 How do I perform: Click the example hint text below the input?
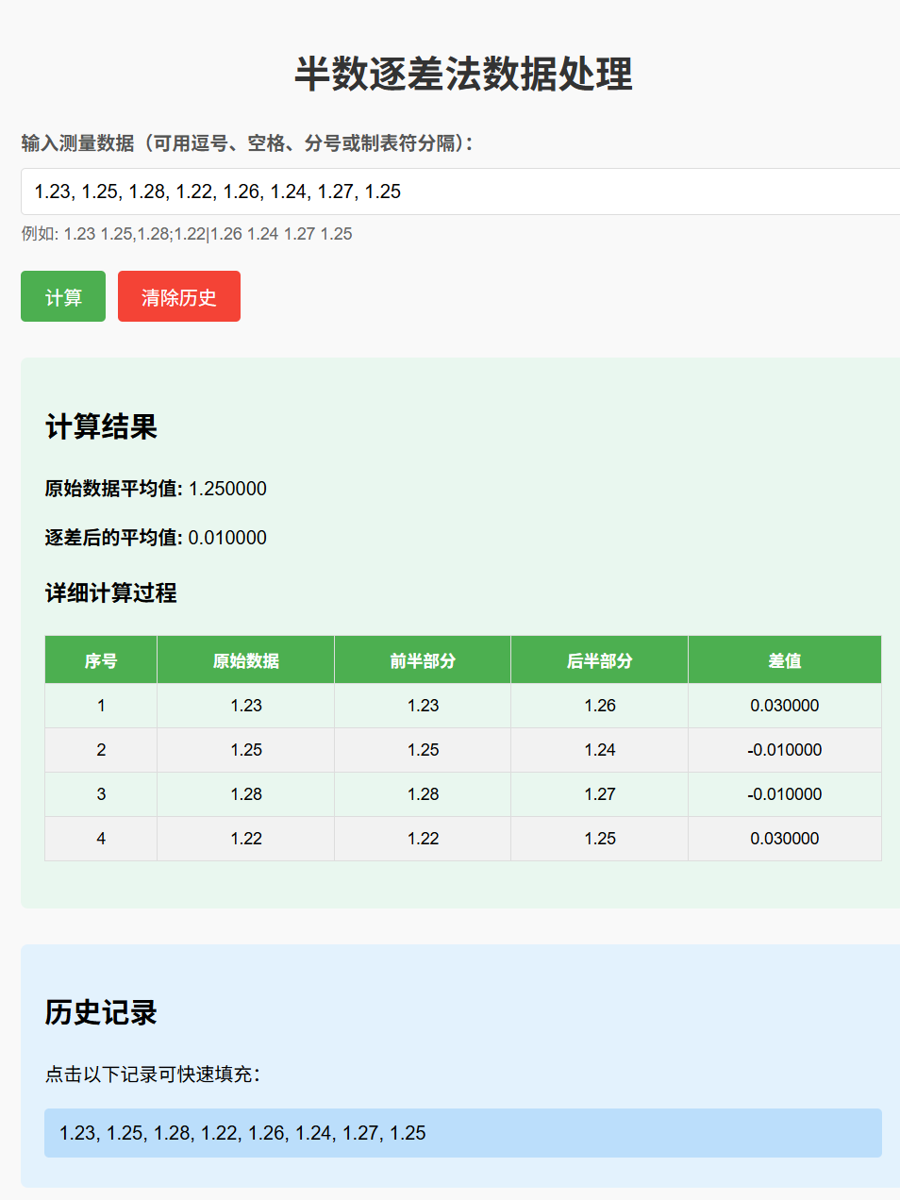click(186, 234)
